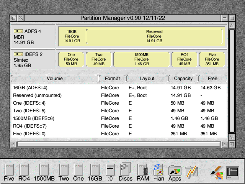Click the Capacity column header
Viewport: 245px width, 184px height.
[x=183, y=79]
